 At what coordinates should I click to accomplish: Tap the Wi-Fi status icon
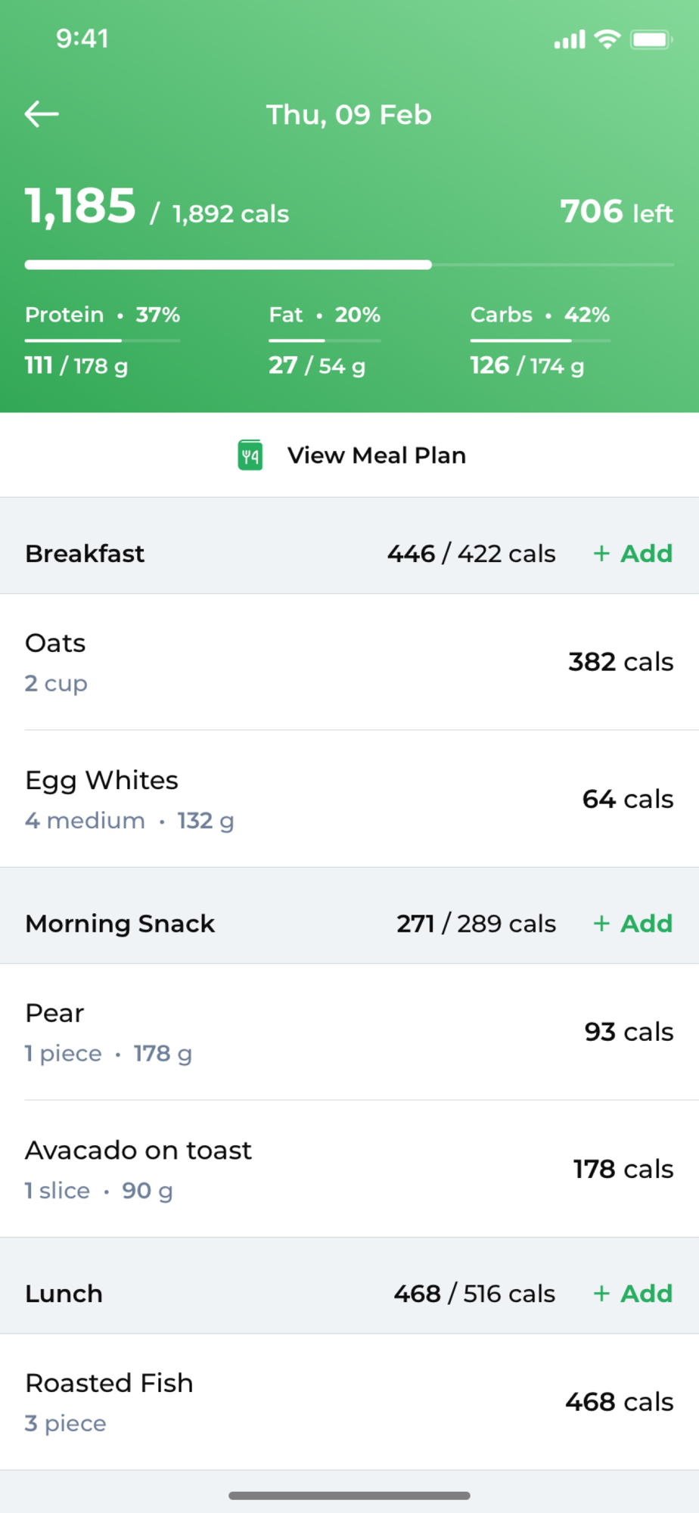pyautogui.click(x=607, y=39)
